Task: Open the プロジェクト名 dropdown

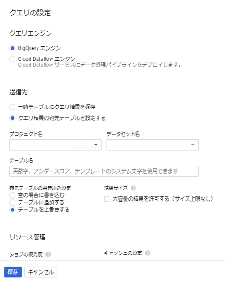Action: (55, 145)
